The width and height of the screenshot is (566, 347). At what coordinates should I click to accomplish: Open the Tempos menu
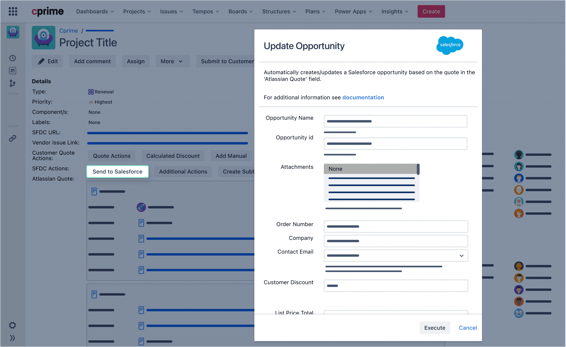point(206,11)
